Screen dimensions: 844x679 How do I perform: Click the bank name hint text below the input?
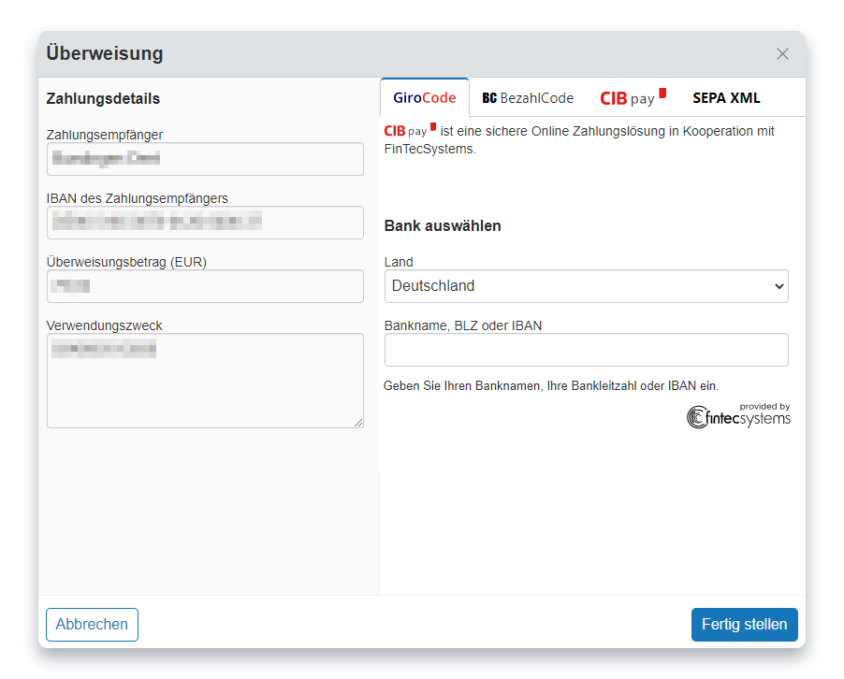[x=551, y=386]
